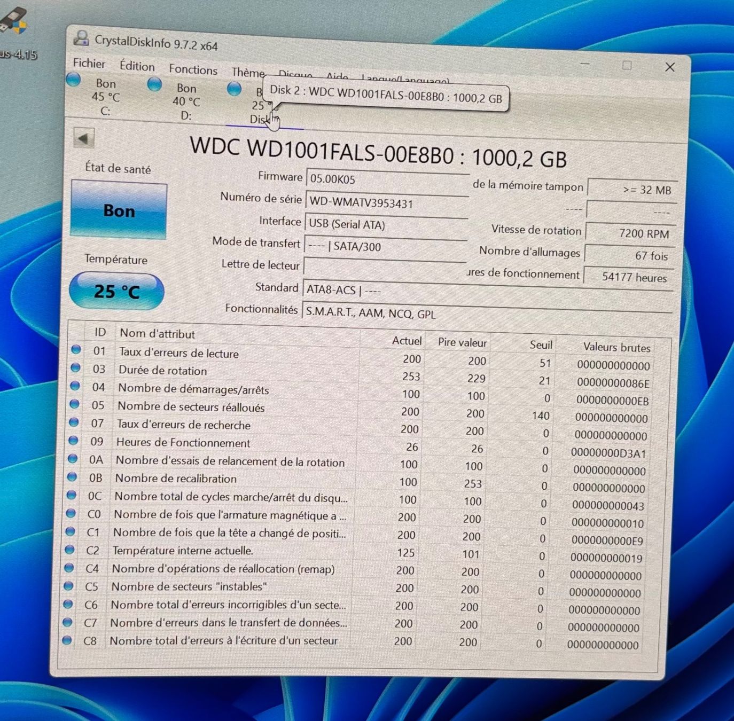Select the D: drive status icon
This screenshot has width=734, height=721.
[154, 84]
